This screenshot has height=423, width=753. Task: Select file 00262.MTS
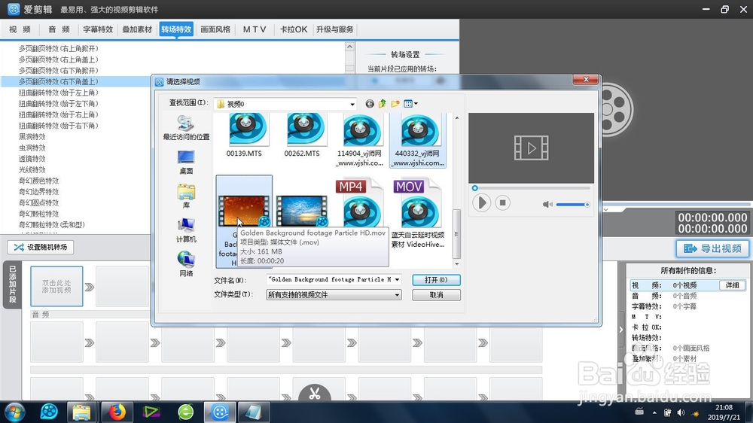302,136
